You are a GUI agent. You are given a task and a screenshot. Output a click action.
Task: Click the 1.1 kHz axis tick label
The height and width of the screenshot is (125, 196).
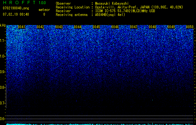coord(2,41)
